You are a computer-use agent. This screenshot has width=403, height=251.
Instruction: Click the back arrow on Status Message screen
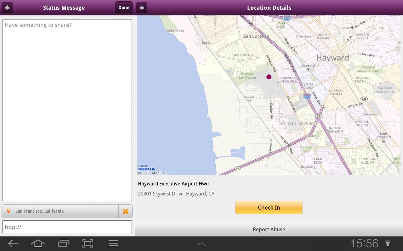pyautogui.click(x=7, y=7)
